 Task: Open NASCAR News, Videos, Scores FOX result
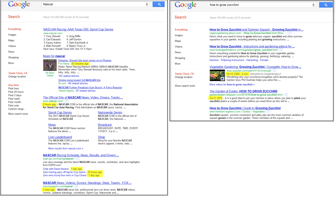coord(87,183)
